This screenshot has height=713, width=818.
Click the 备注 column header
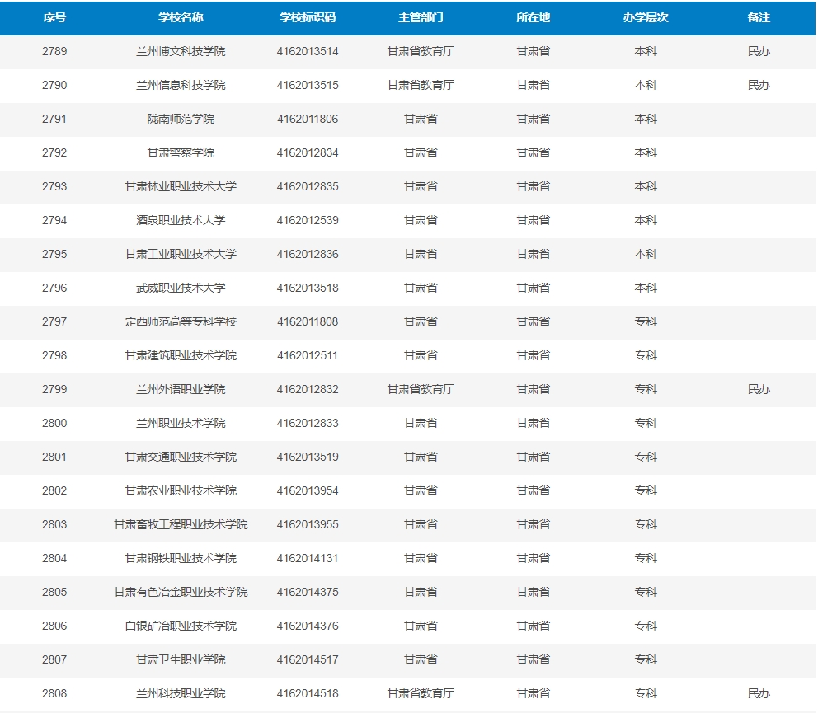[x=759, y=17]
